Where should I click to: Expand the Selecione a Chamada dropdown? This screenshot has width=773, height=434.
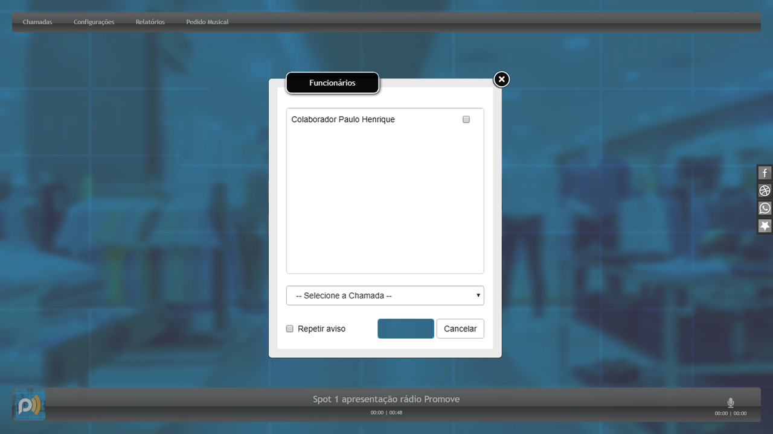coord(385,295)
